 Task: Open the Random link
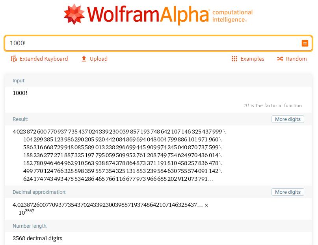click(296, 59)
